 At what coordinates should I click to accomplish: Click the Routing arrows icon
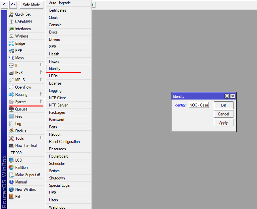(x=11, y=95)
